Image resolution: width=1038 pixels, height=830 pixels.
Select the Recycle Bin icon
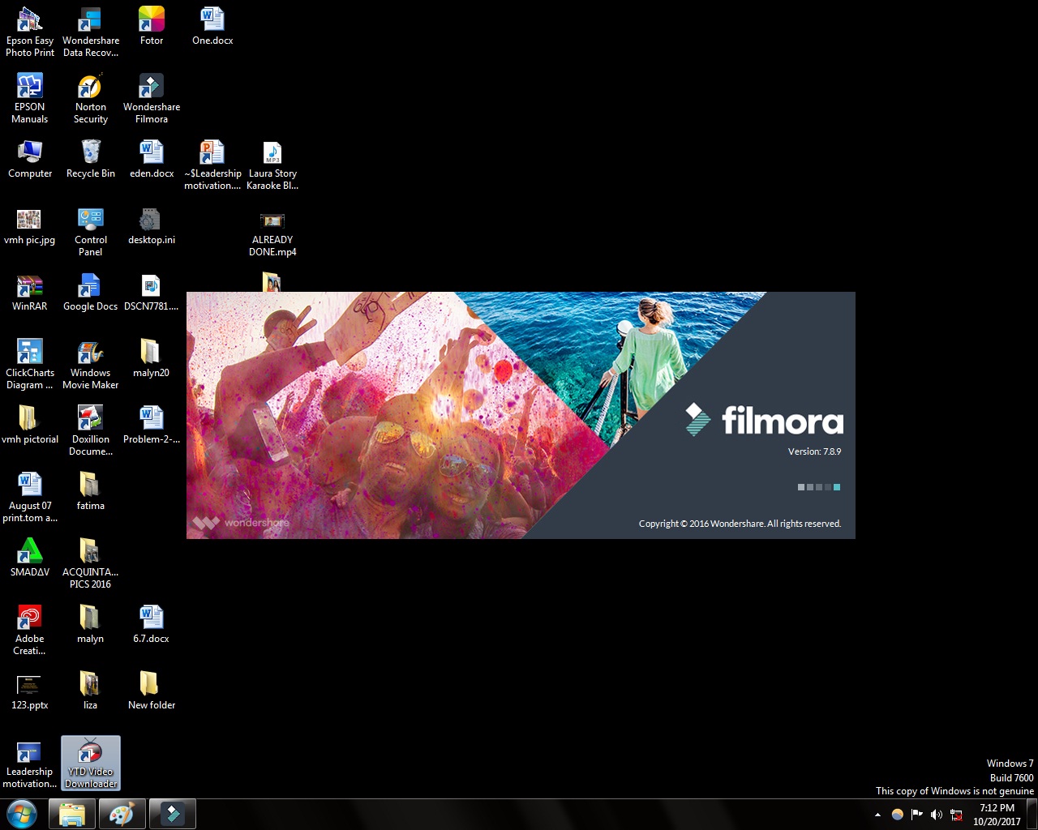[91, 159]
